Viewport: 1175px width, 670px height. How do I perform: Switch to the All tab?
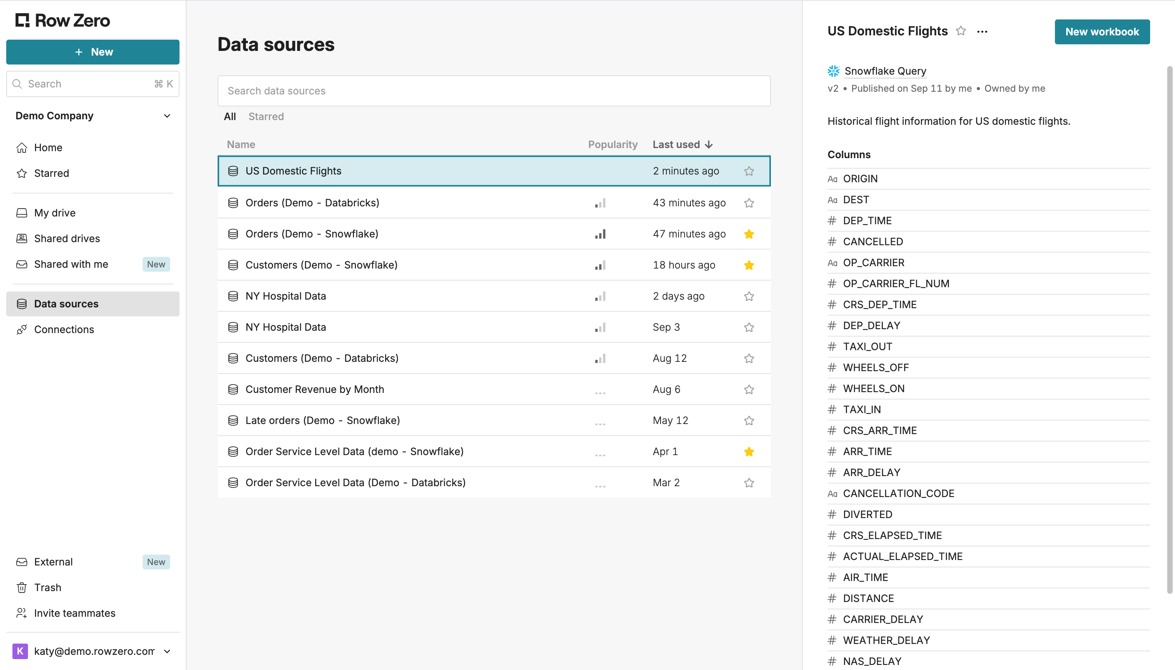[230, 117]
